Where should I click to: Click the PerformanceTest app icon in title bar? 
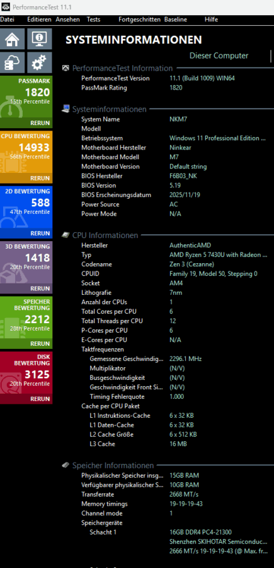(x=6, y=7)
